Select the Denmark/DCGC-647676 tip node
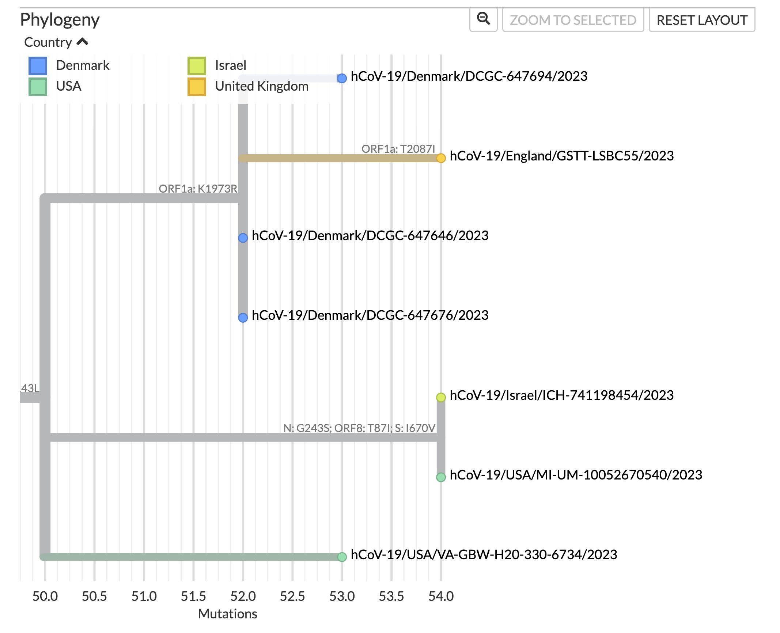The width and height of the screenshot is (780, 633). coord(243,318)
